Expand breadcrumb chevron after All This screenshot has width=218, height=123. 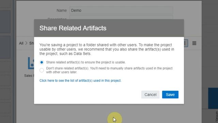click(26, 43)
